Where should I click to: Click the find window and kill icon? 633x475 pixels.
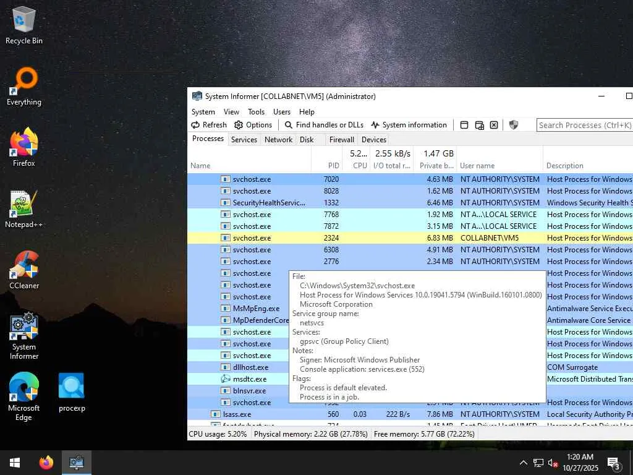(x=494, y=125)
